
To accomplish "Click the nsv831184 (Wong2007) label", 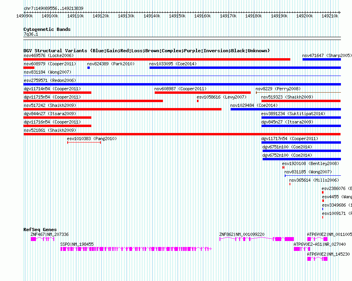I will 47,72.
